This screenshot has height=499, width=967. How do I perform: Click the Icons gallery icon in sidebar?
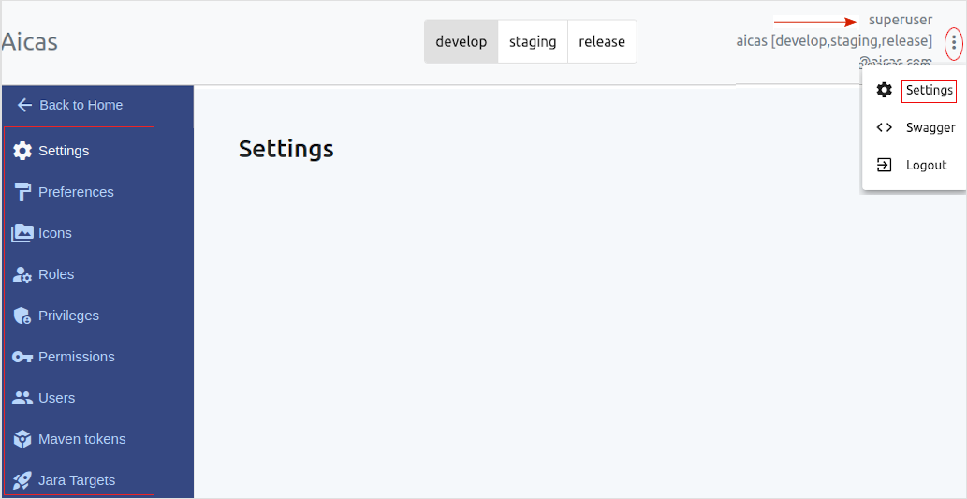(22, 233)
